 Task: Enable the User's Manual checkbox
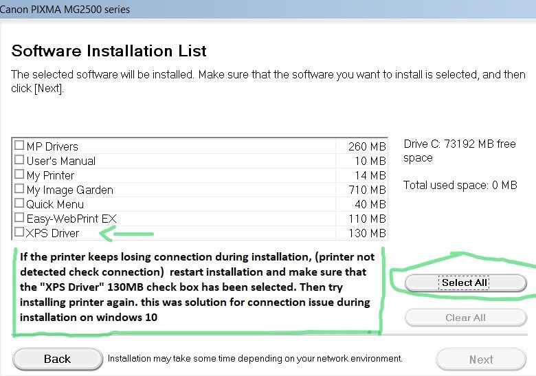(19, 160)
